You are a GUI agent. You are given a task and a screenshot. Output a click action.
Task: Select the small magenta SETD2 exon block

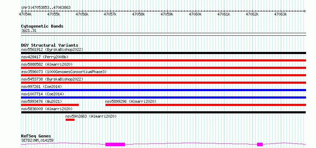tap(260, 144)
